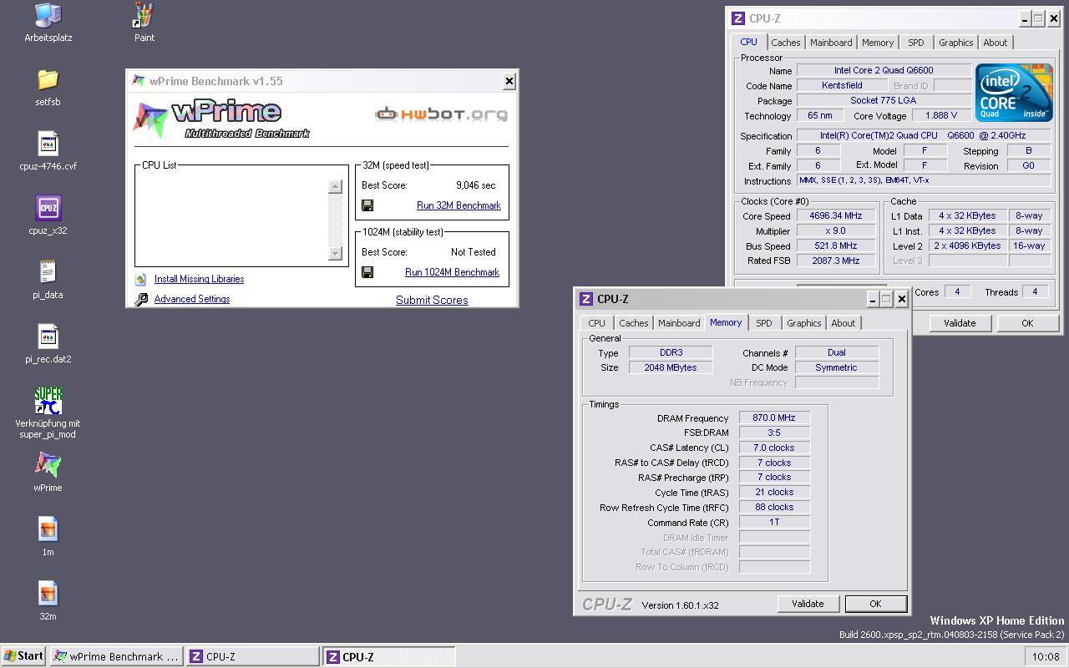1069x668 pixels.
Task: Switch to CPU tab in Memory window
Action: [x=596, y=323]
